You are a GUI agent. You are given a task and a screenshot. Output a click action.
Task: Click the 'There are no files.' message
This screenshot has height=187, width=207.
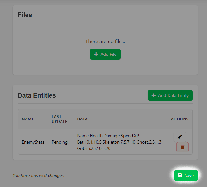[x=105, y=42]
